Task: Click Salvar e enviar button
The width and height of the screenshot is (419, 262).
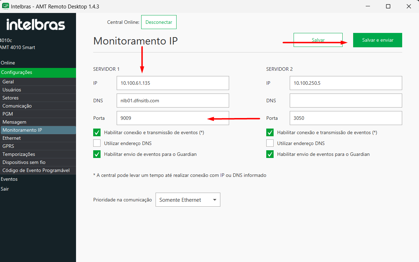Action: [378, 40]
